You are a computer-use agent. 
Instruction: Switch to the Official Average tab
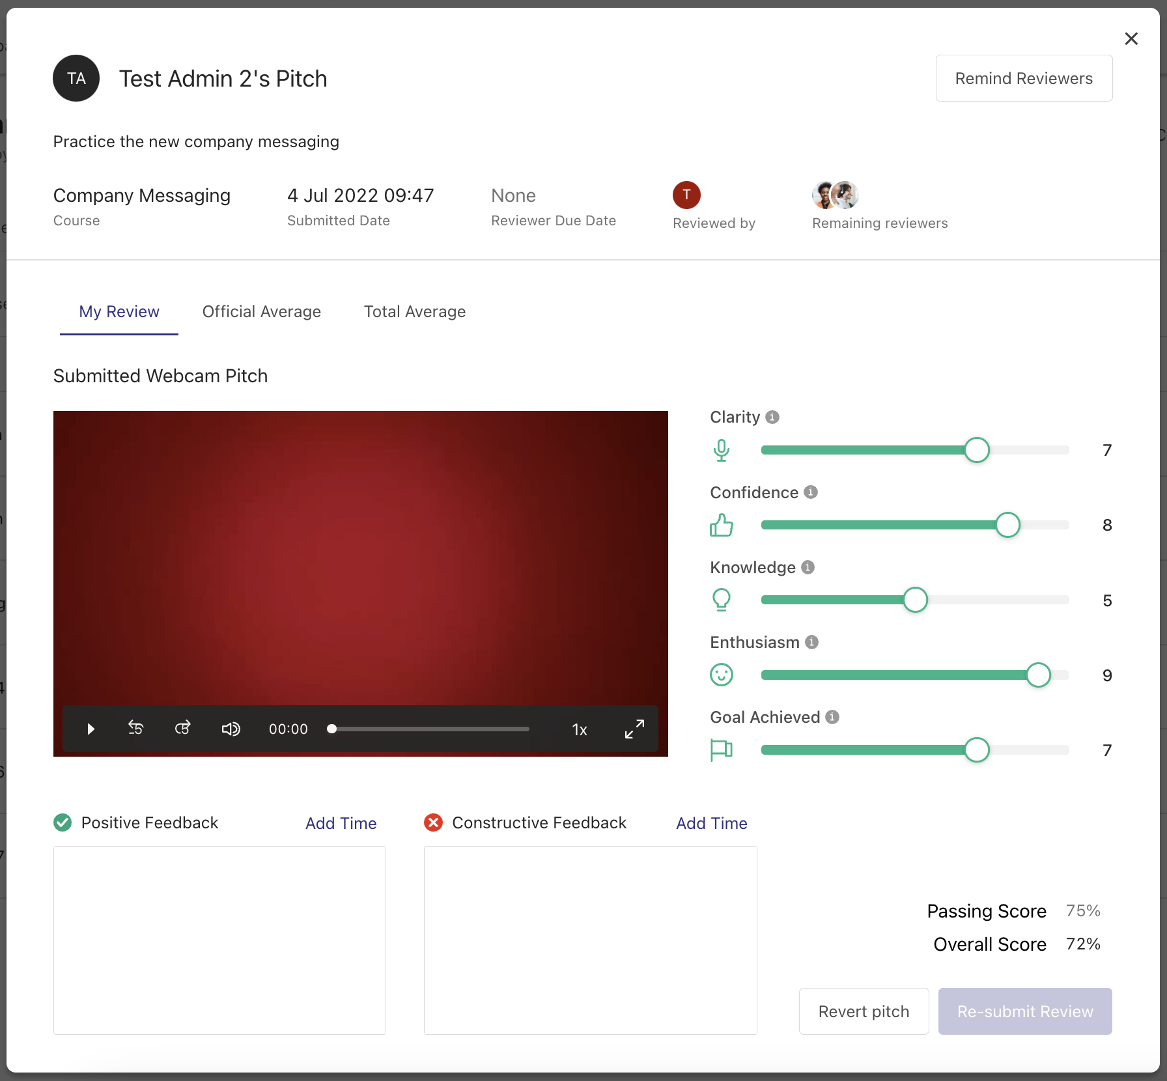point(261,312)
